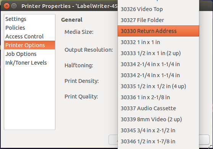Choose 30336 1 in x 2-1/8 in
213x149 pixels.
[x=158, y=97]
